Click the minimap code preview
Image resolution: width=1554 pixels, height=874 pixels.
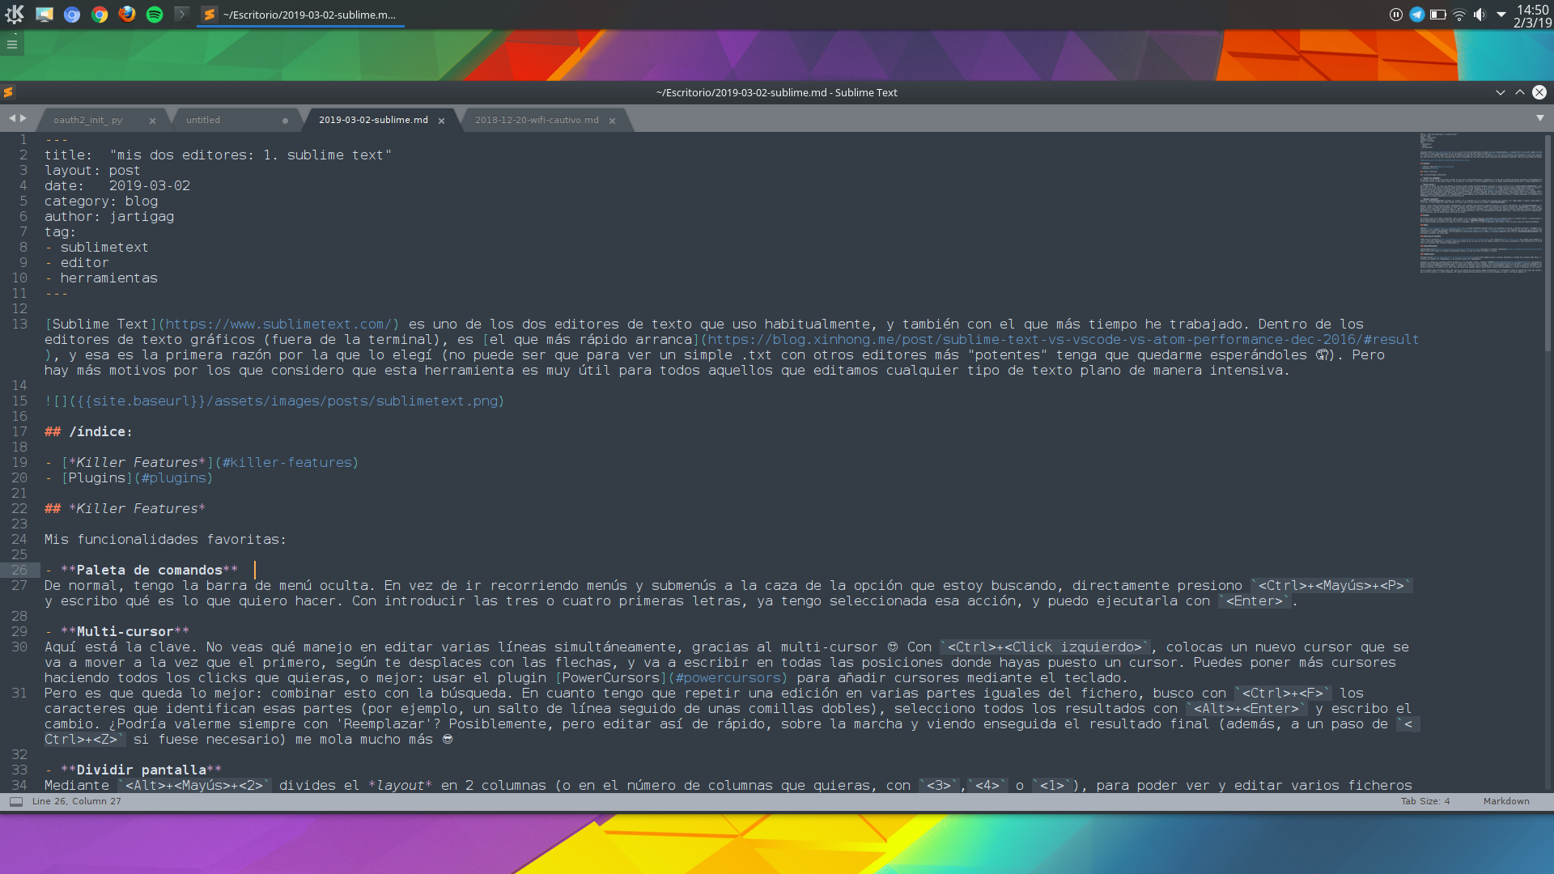tap(1481, 202)
